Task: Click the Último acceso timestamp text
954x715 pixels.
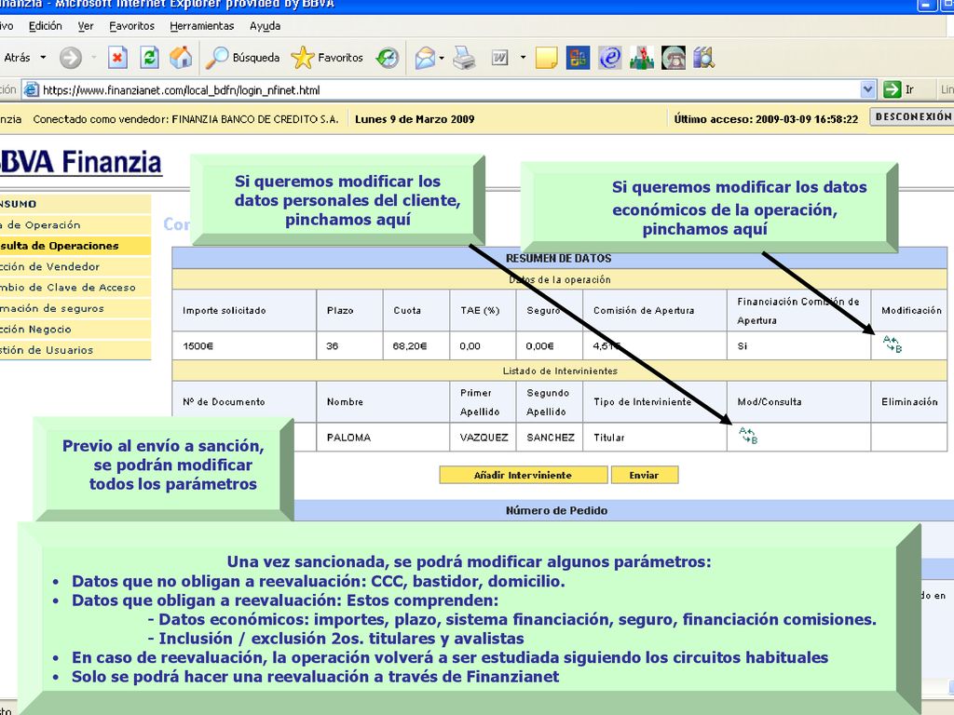Action: tap(766, 119)
